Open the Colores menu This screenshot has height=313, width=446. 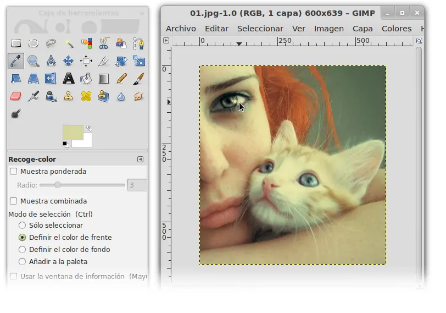[397, 29]
